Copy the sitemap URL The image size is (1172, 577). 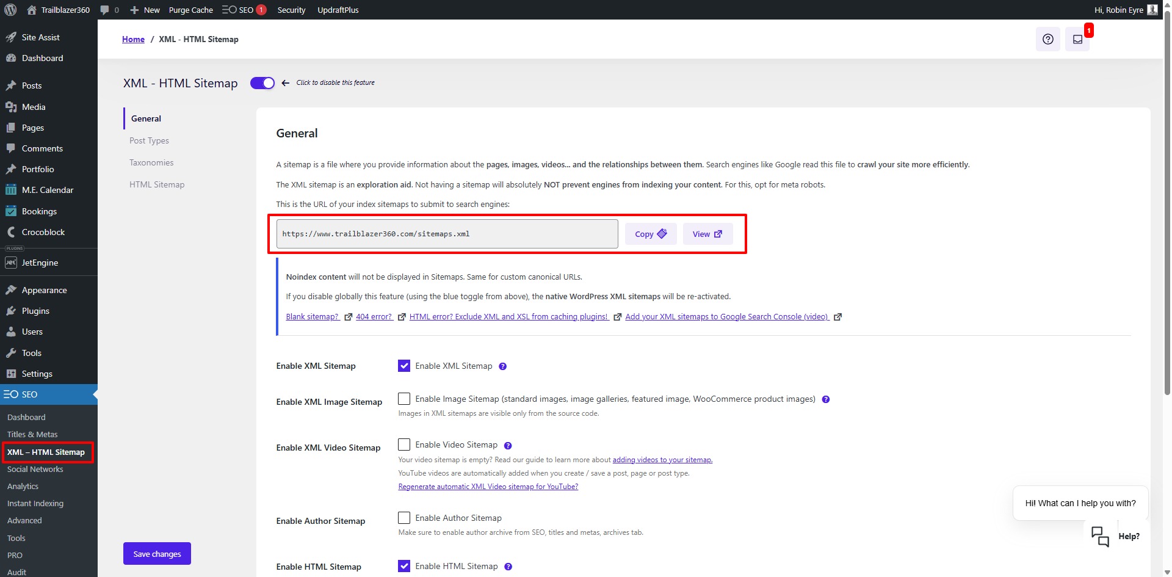click(651, 234)
